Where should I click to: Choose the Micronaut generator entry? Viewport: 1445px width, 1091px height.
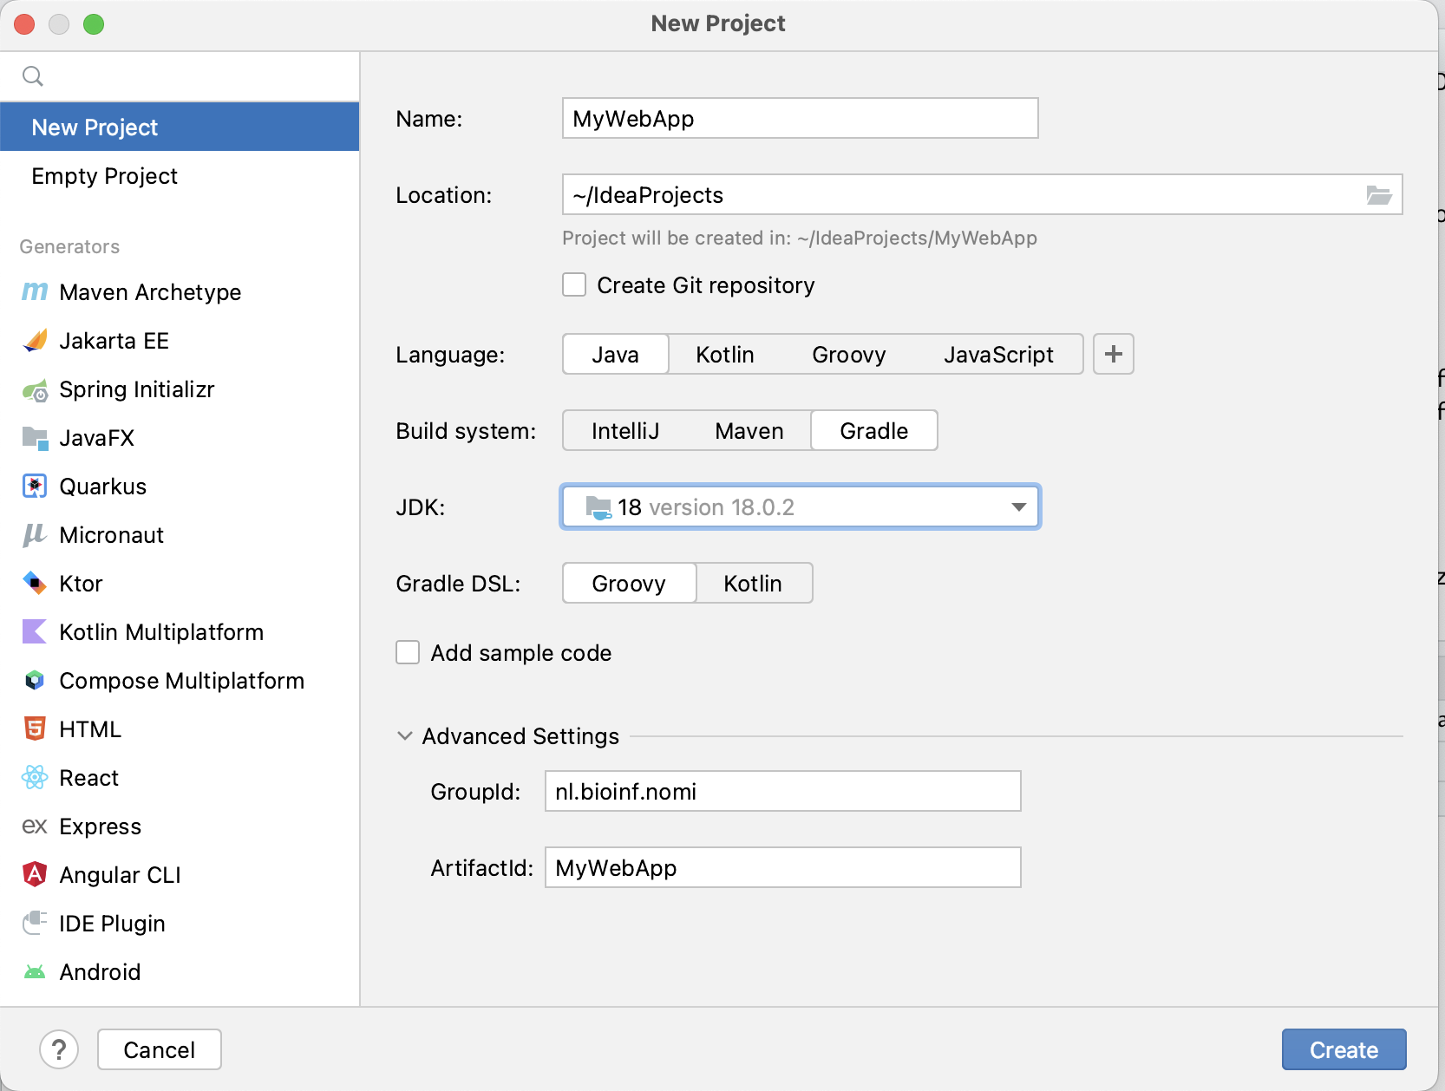coord(180,535)
